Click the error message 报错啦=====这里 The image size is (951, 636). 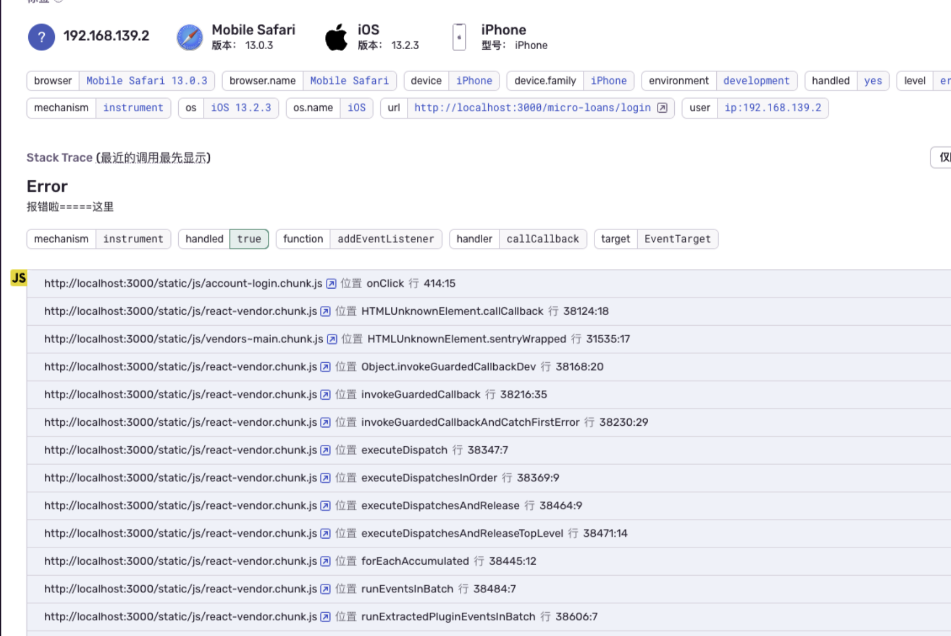[70, 207]
